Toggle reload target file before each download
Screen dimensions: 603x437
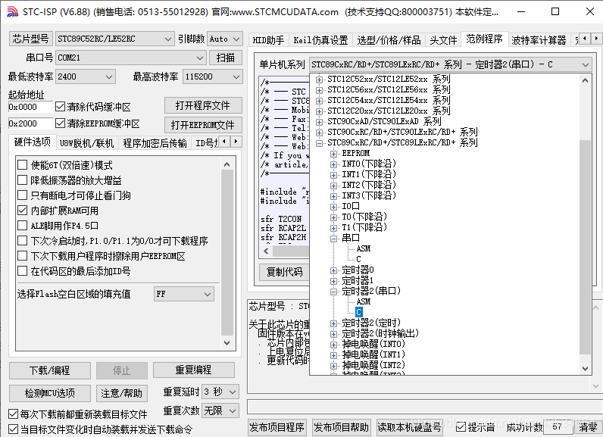pyautogui.click(x=13, y=414)
